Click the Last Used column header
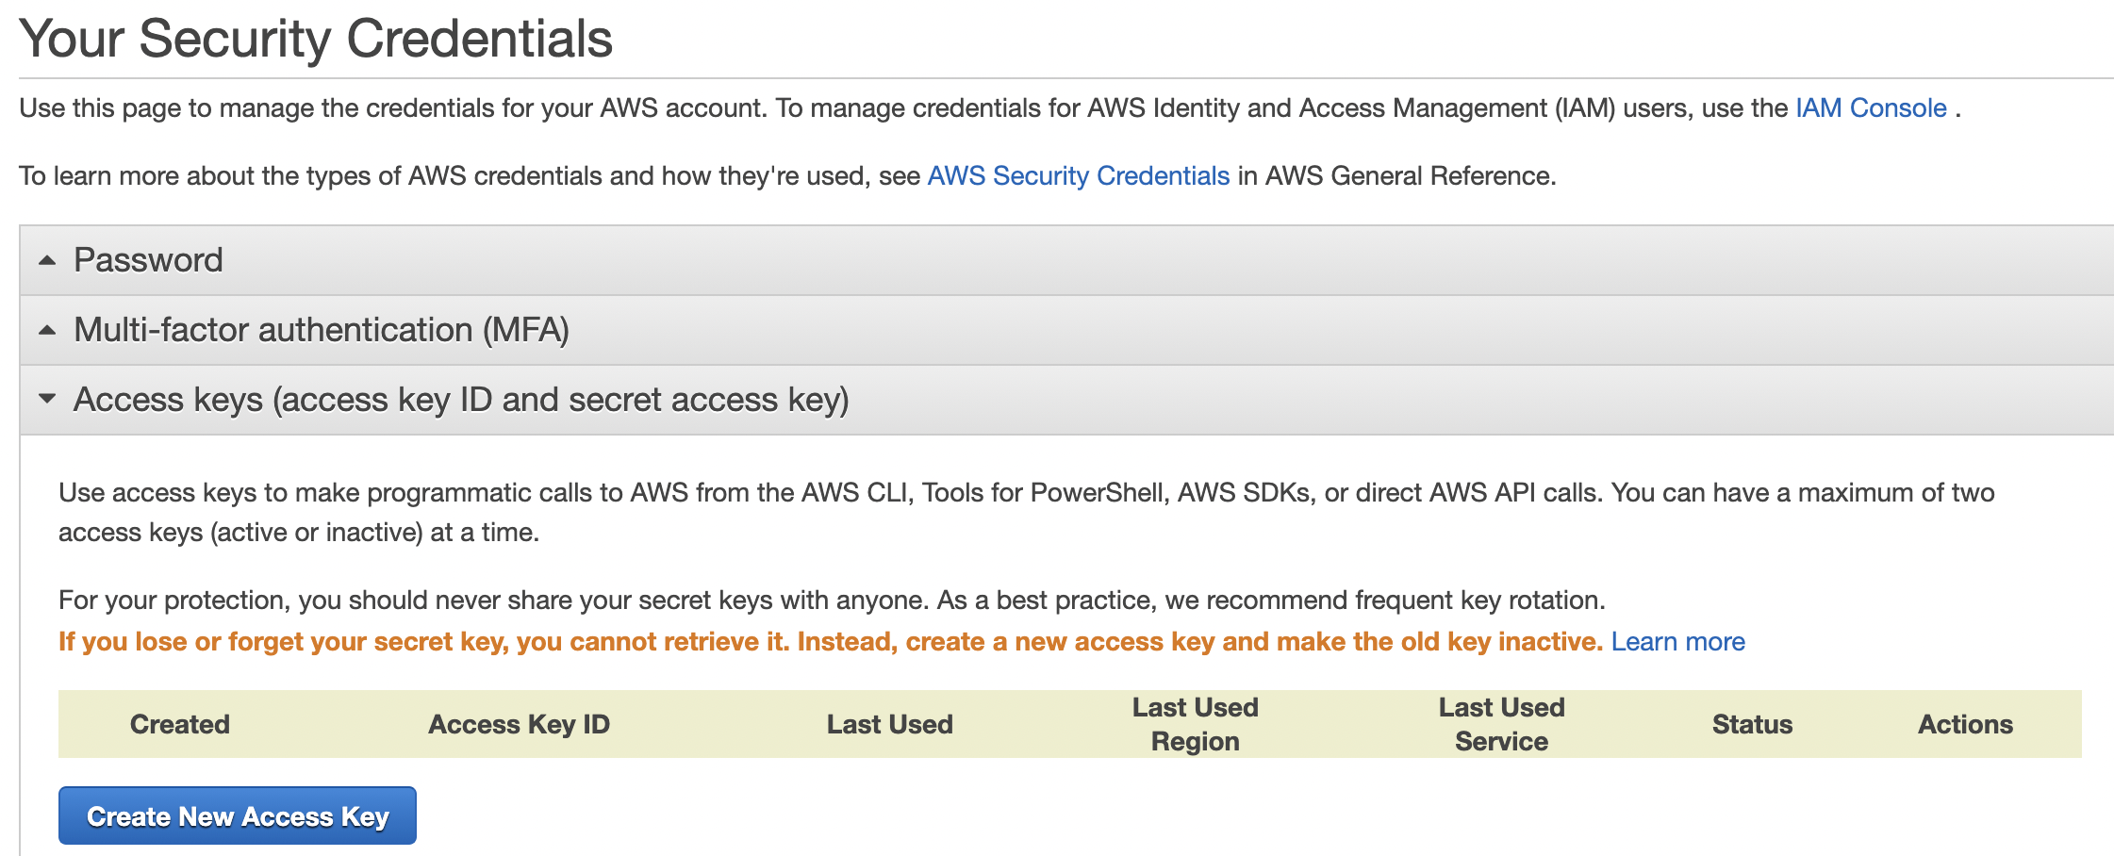The image size is (2114, 856). click(x=889, y=724)
